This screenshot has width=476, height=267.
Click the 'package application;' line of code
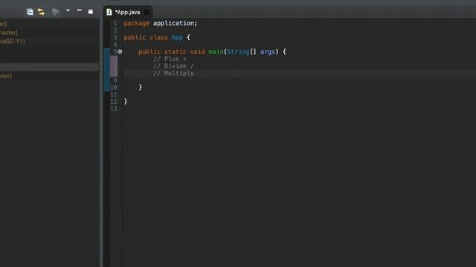coord(161,23)
